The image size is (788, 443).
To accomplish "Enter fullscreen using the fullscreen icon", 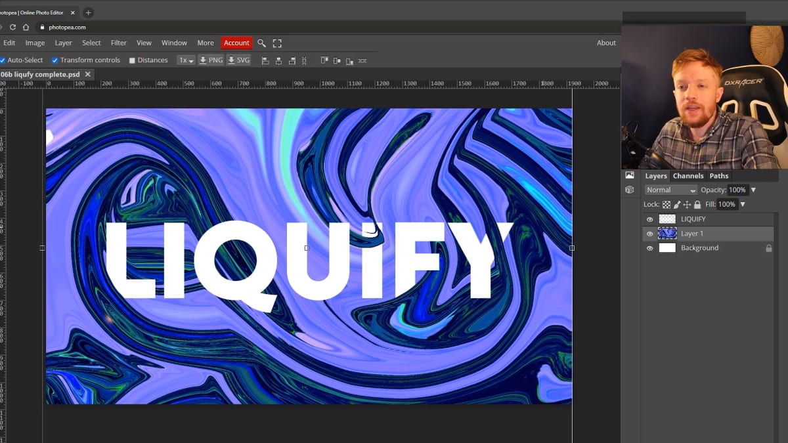I will tap(276, 43).
